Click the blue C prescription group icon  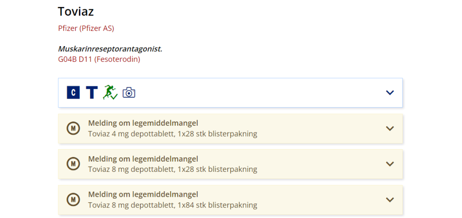point(73,92)
